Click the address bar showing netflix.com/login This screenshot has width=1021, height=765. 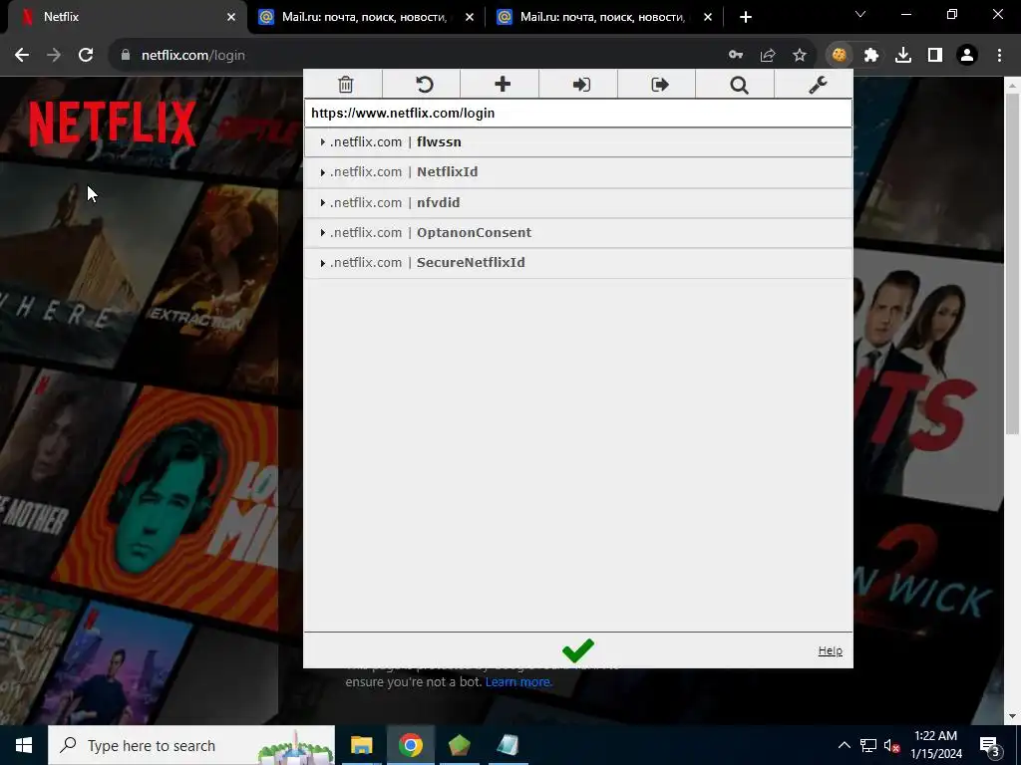pyautogui.click(x=417, y=56)
